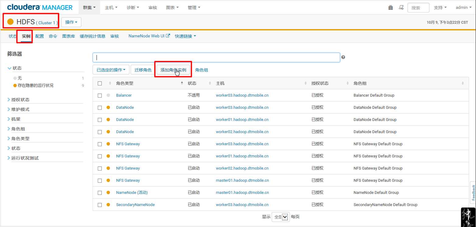This screenshot has height=227, width=476.
Task: Sort by the 授权状态 column arrows
Action: pos(347,83)
